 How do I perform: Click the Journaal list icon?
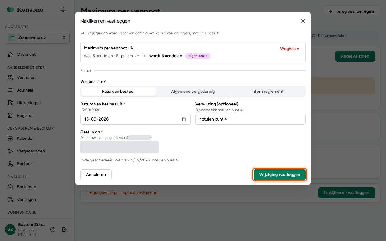coord(10,90)
